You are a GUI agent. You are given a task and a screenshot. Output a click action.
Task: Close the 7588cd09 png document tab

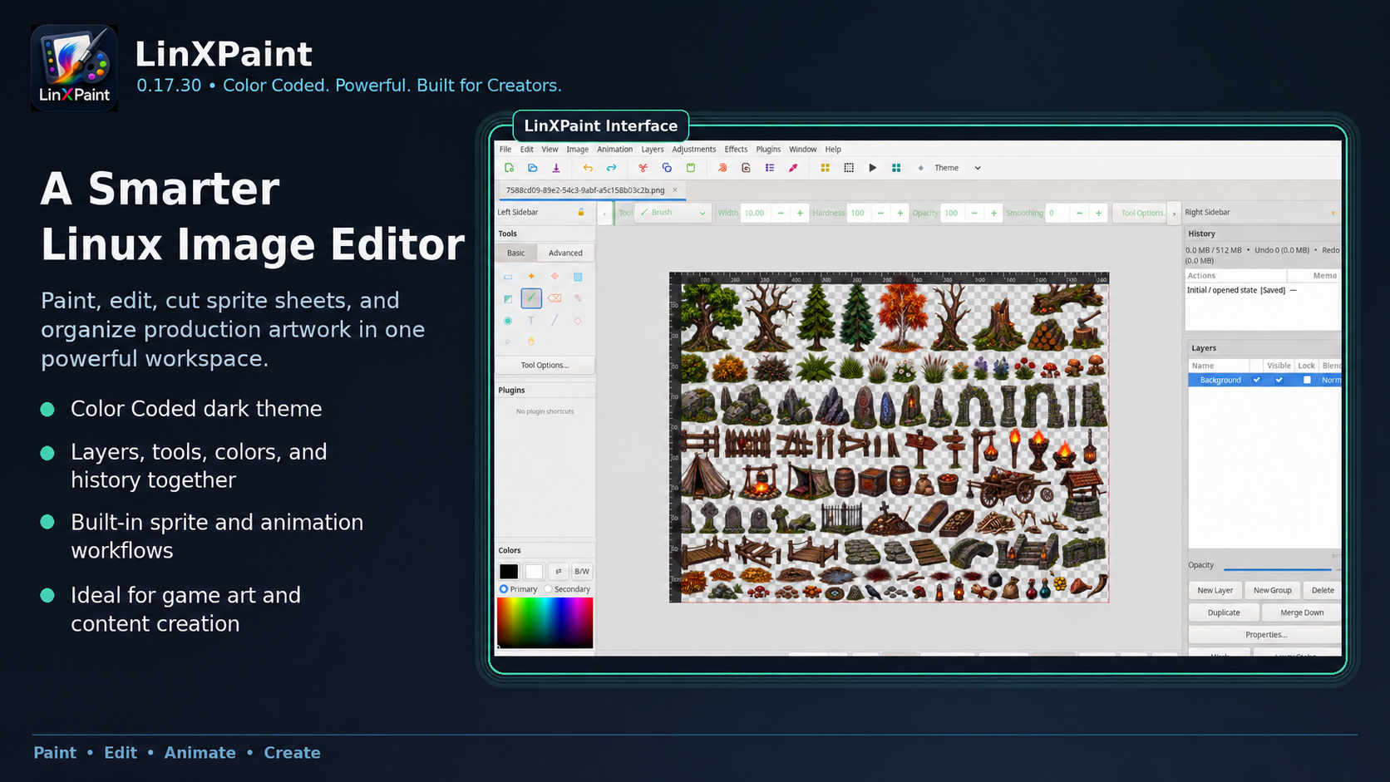point(675,189)
